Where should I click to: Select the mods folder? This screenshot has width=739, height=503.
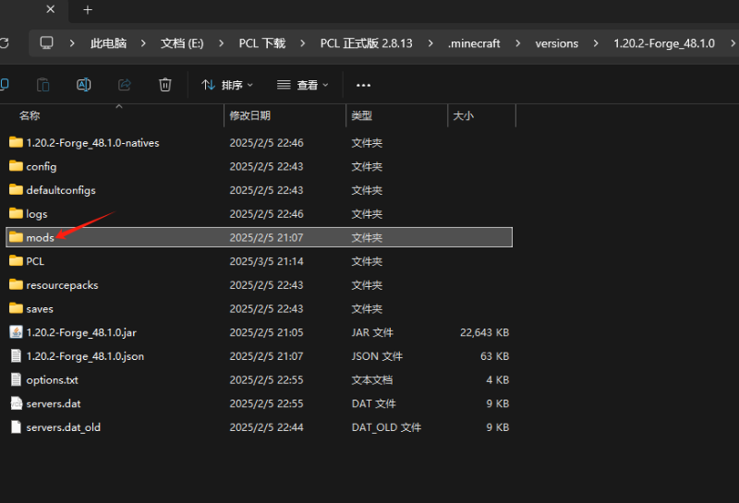click(40, 237)
